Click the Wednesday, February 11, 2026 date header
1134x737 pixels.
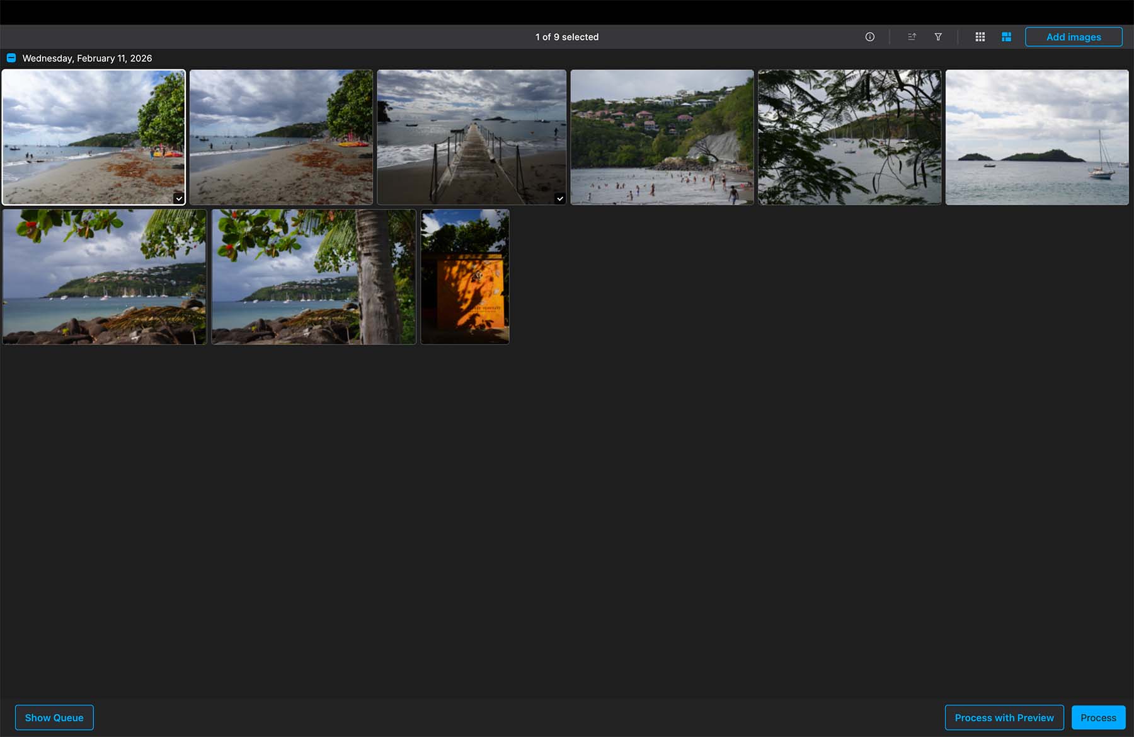[x=87, y=58]
